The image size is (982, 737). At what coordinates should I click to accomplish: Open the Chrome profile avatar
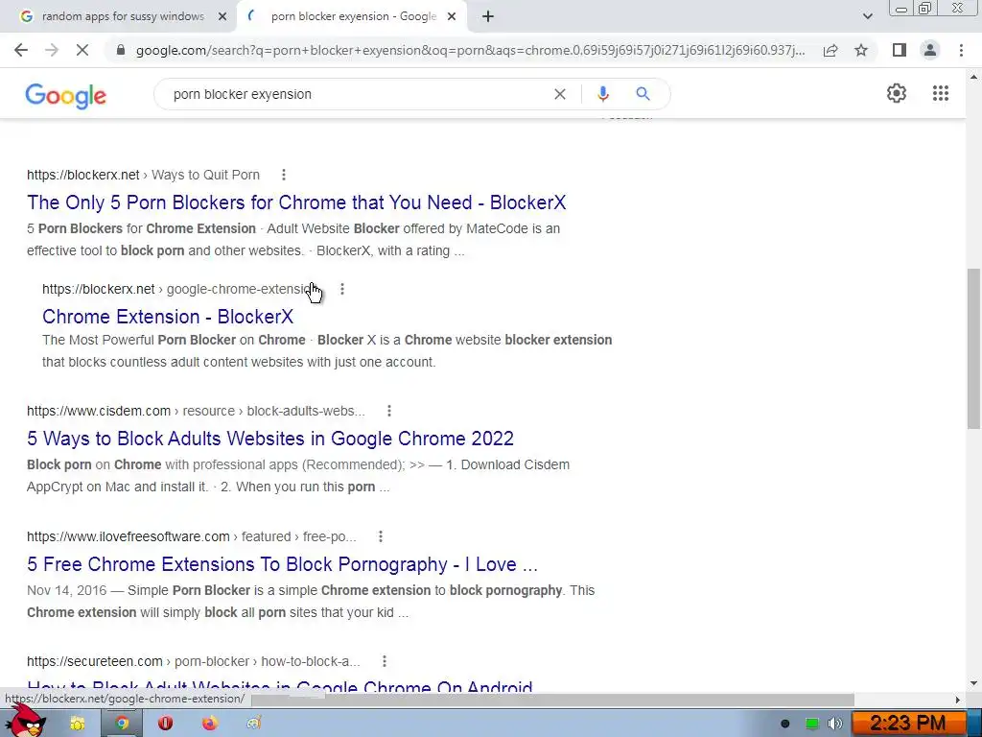click(x=930, y=50)
